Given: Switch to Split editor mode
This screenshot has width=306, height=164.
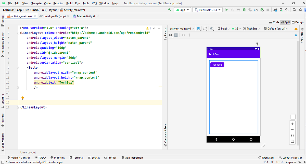Looking at the screenshot, I should point(285,22).
